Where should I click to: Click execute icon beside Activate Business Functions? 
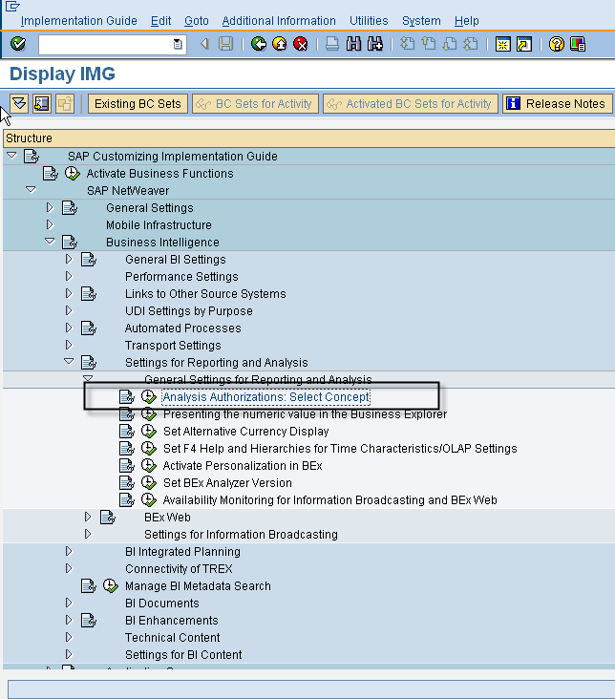pyautogui.click(x=73, y=173)
